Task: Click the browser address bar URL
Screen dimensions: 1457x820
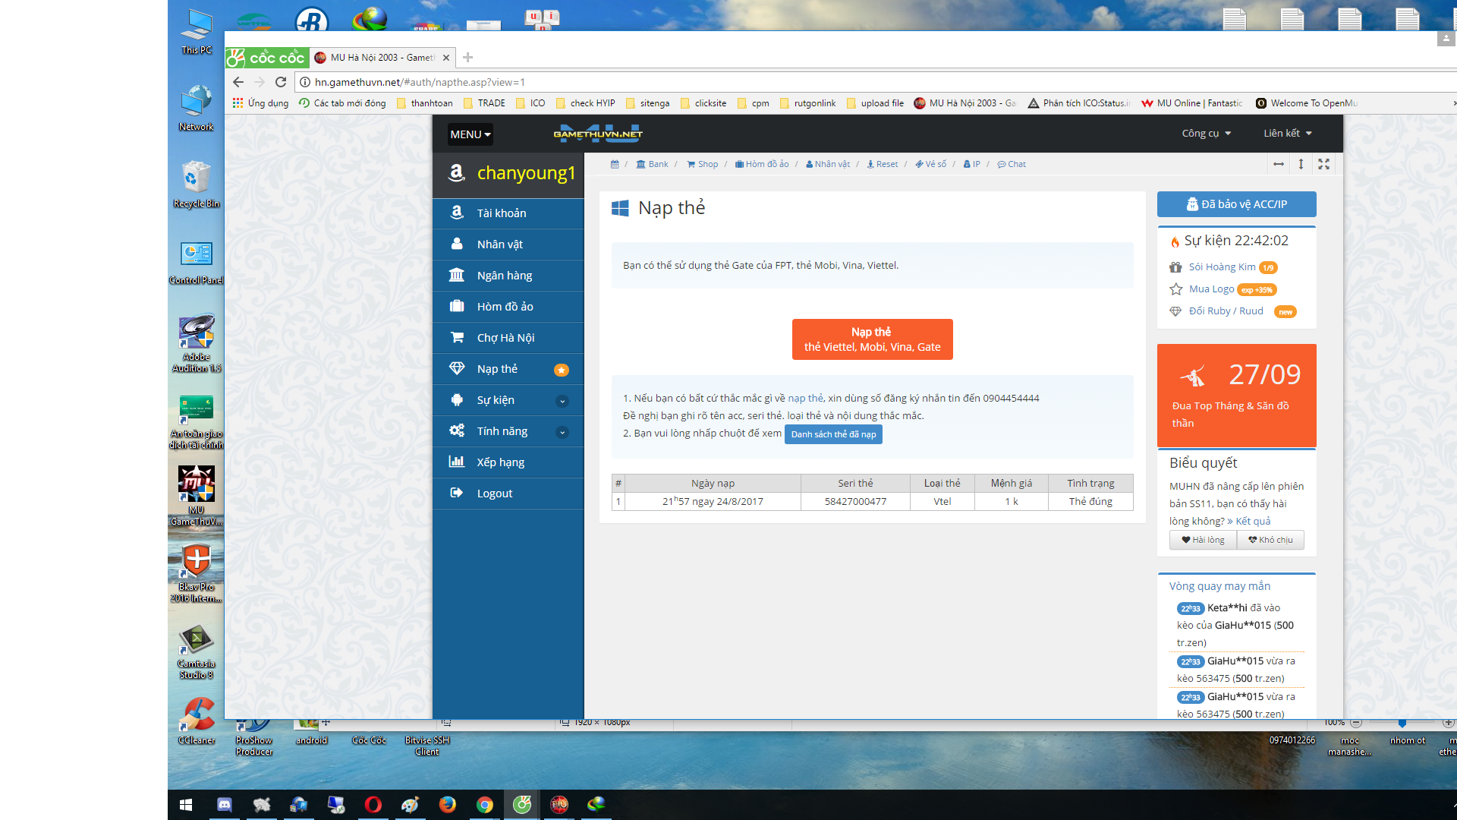Action: [x=420, y=82]
